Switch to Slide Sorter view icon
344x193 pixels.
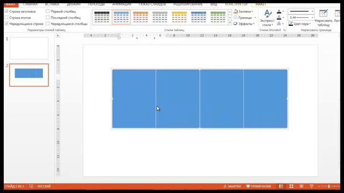coord(291,186)
